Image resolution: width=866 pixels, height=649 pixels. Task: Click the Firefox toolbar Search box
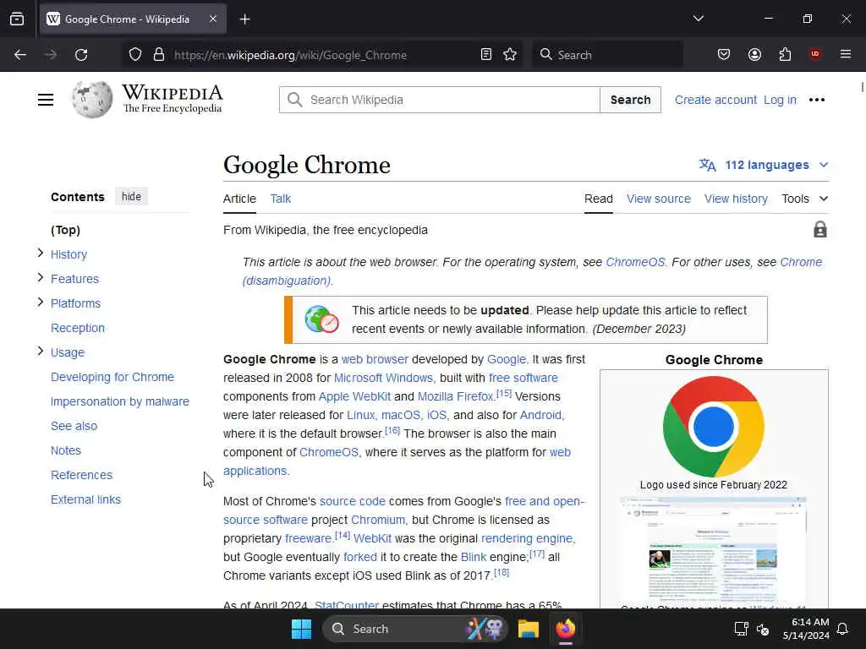(x=607, y=55)
